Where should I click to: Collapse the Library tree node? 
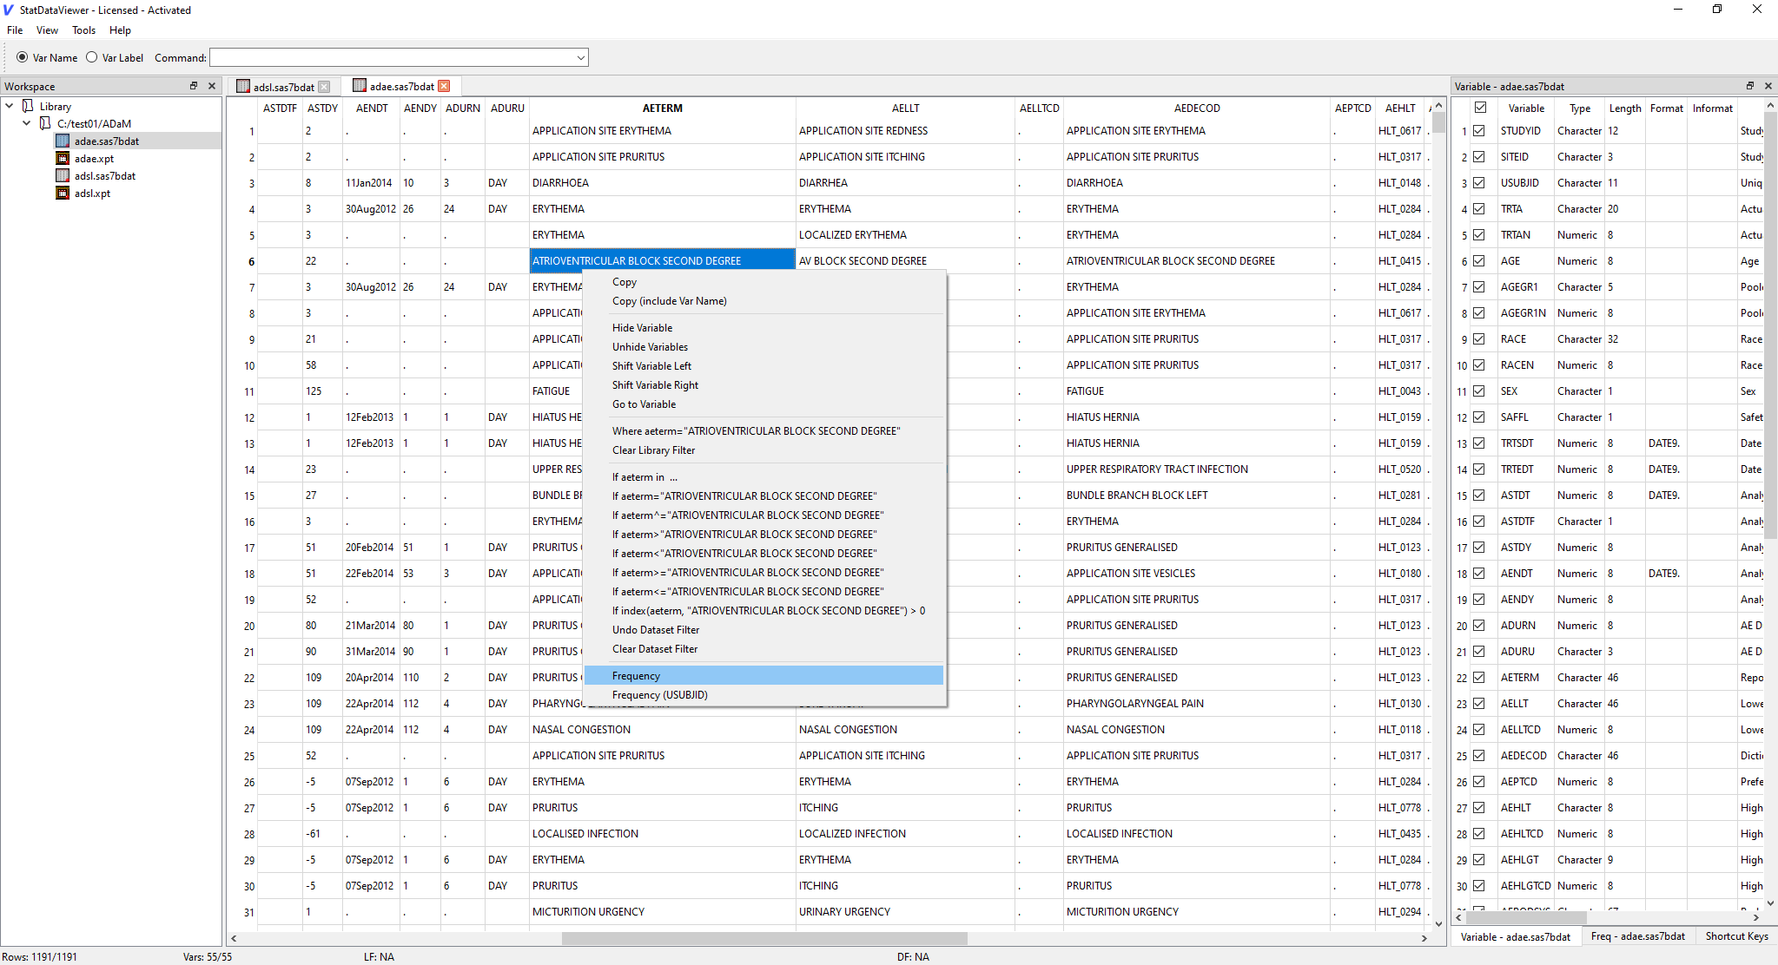tap(10, 106)
